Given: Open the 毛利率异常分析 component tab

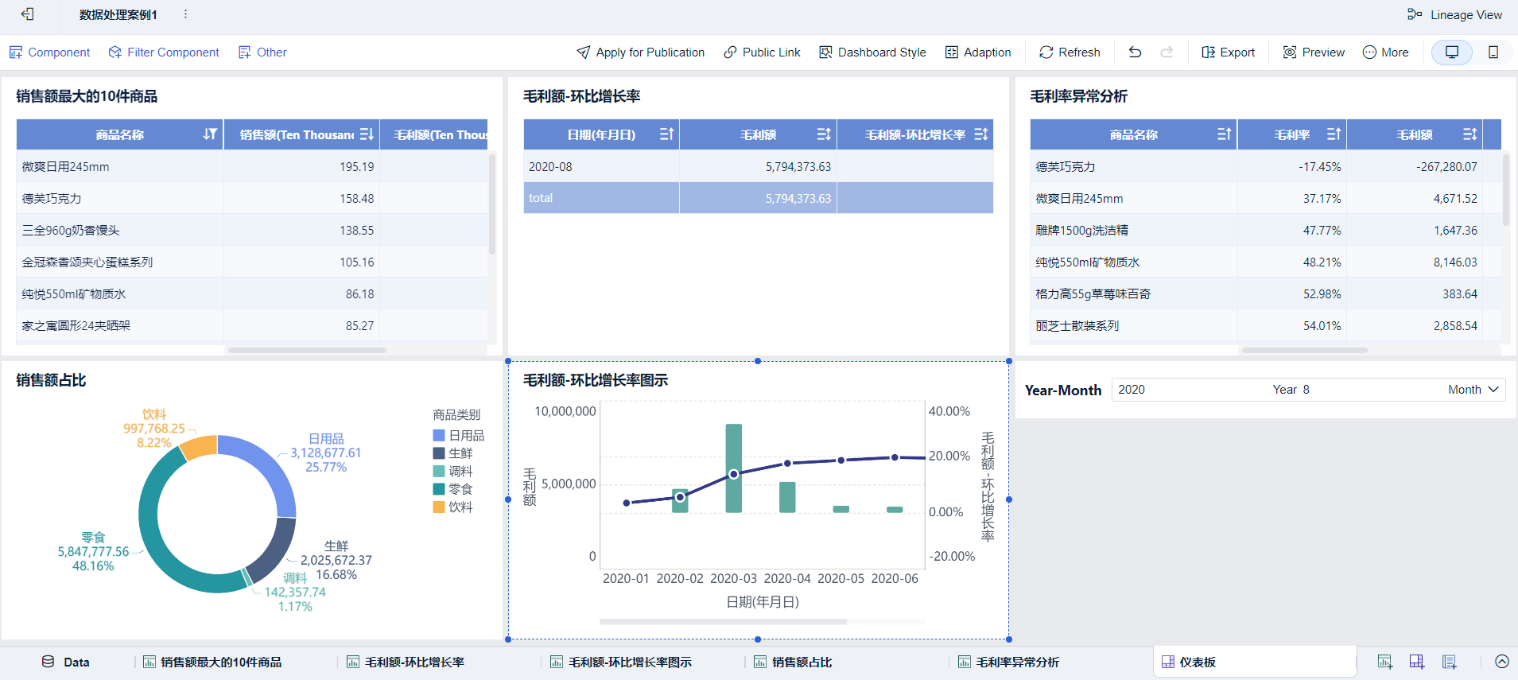Looking at the screenshot, I should coord(1008,662).
